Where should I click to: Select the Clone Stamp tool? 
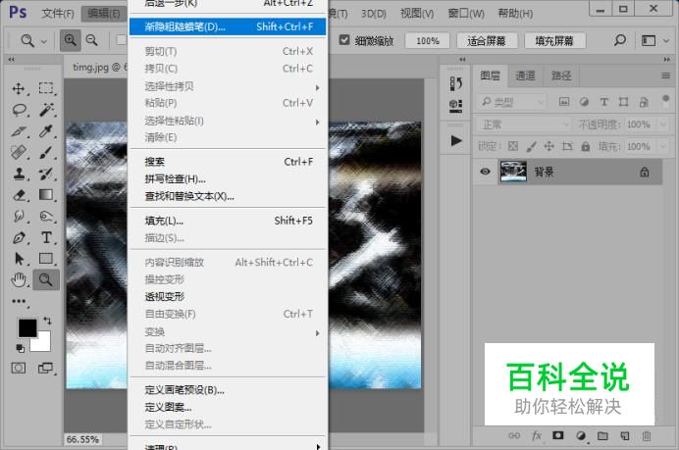[x=19, y=174]
